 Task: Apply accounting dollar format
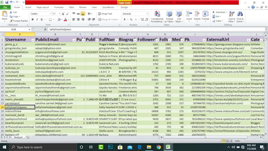pos(125,19)
